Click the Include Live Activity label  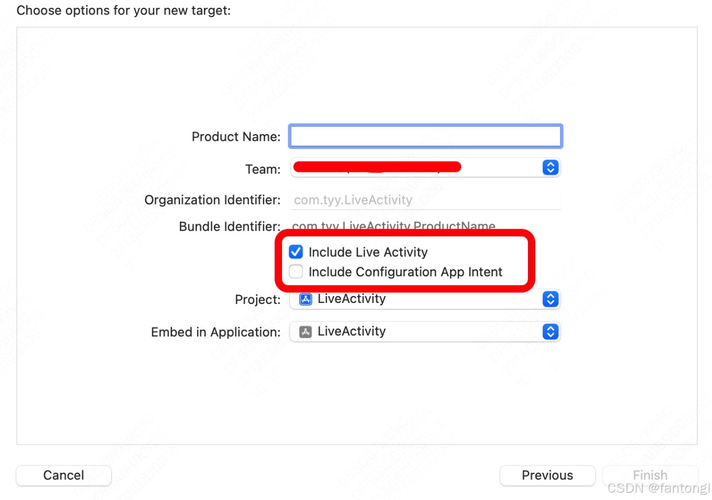tap(368, 252)
